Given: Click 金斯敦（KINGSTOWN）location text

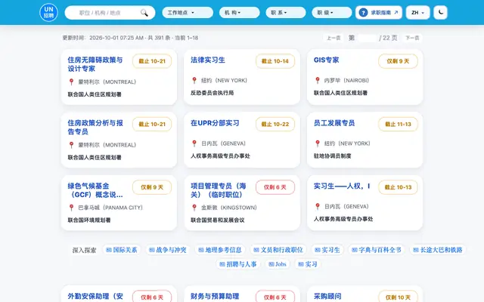Looking at the screenshot, I should click(x=228, y=208).
